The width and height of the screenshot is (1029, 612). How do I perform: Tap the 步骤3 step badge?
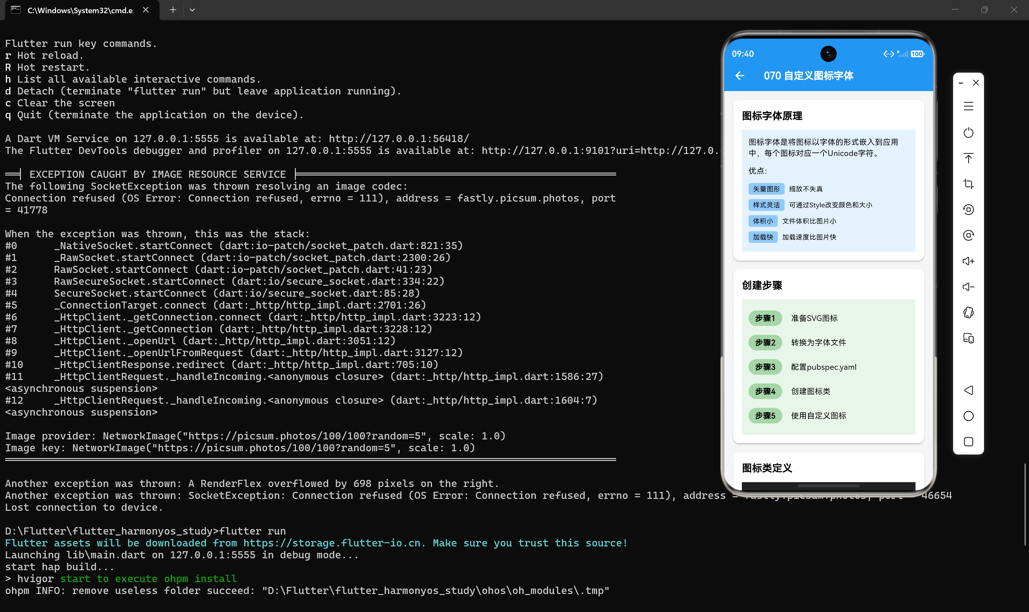(x=765, y=367)
